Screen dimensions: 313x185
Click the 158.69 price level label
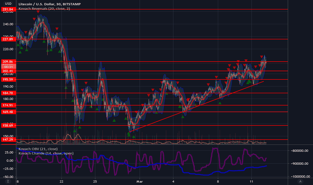click(8, 125)
